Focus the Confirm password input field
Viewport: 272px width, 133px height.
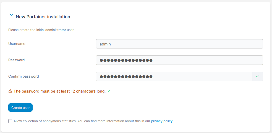(x=174, y=76)
